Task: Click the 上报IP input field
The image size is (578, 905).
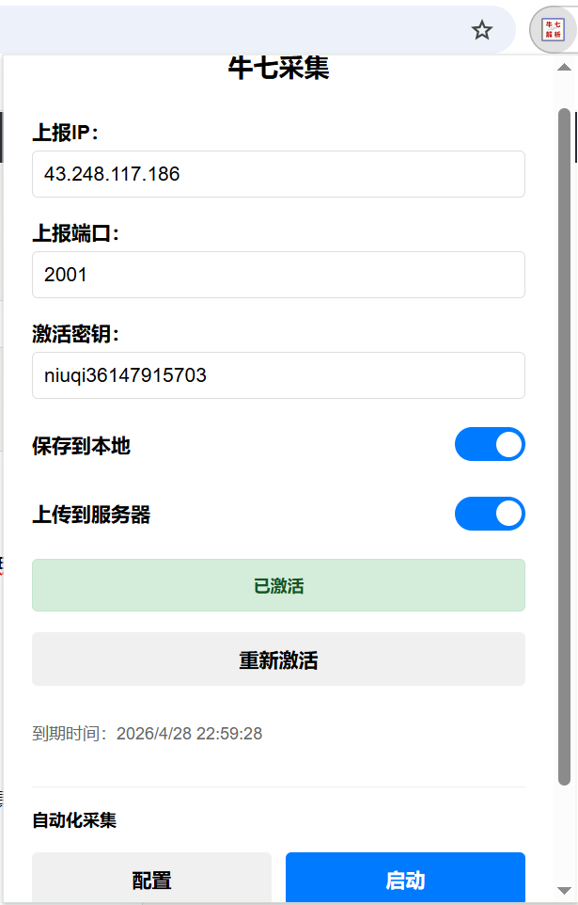Action: tap(278, 174)
